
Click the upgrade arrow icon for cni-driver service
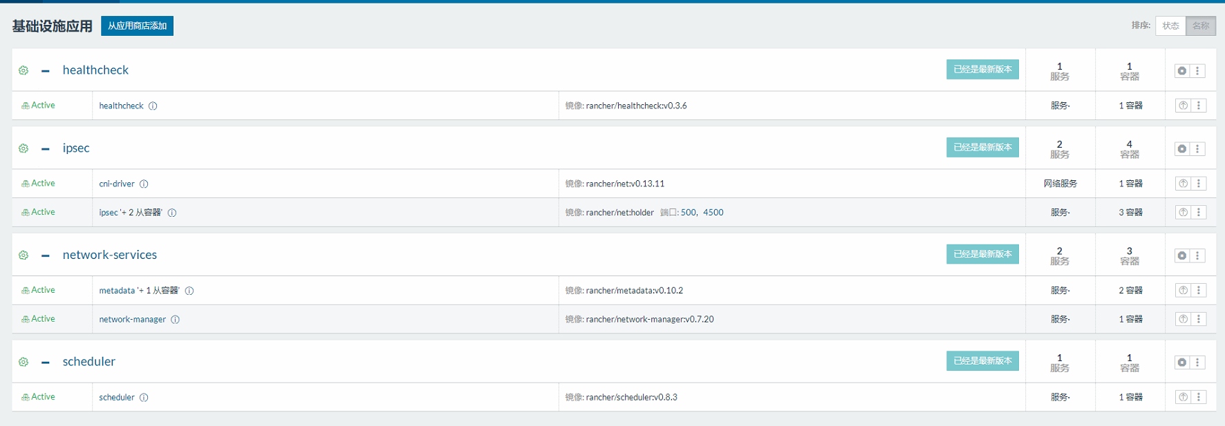(1183, 184)
